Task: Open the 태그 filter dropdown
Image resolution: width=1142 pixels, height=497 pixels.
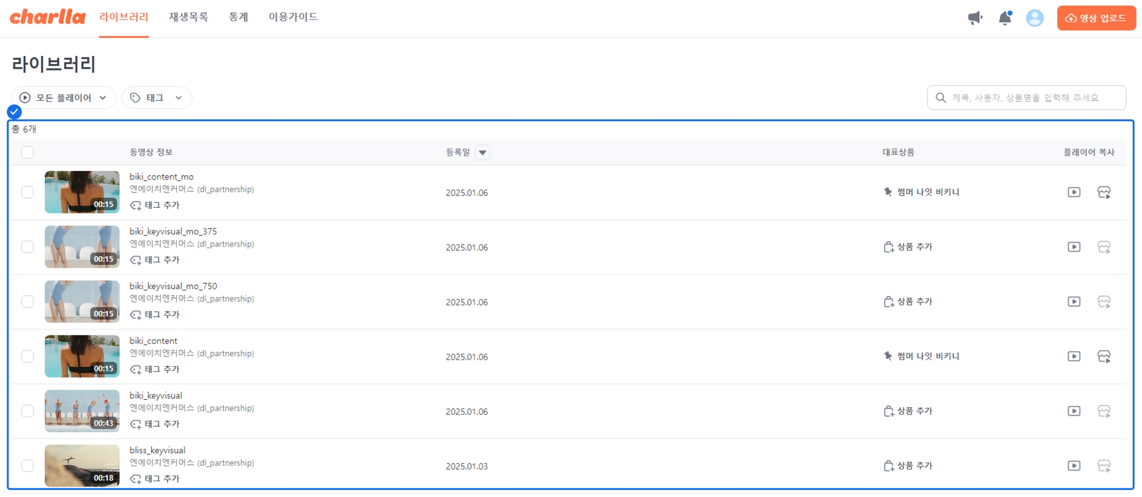Action: (157, 98)
